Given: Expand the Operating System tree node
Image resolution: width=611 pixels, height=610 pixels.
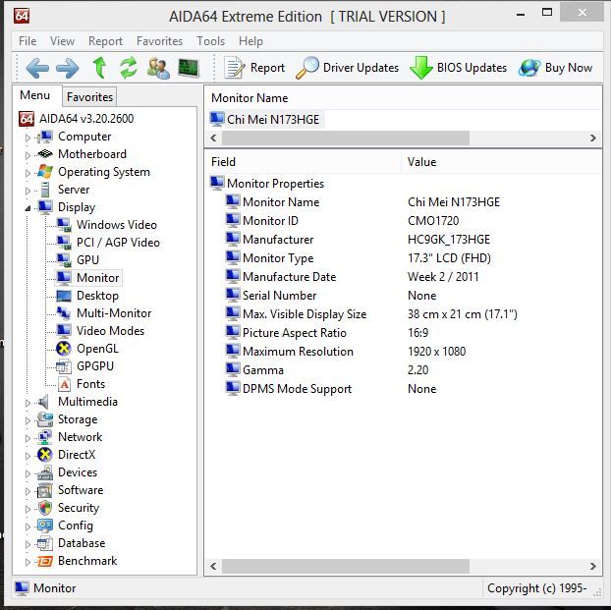Looking at the screenshot, I should pyautogui.click(x=28, y=173).
